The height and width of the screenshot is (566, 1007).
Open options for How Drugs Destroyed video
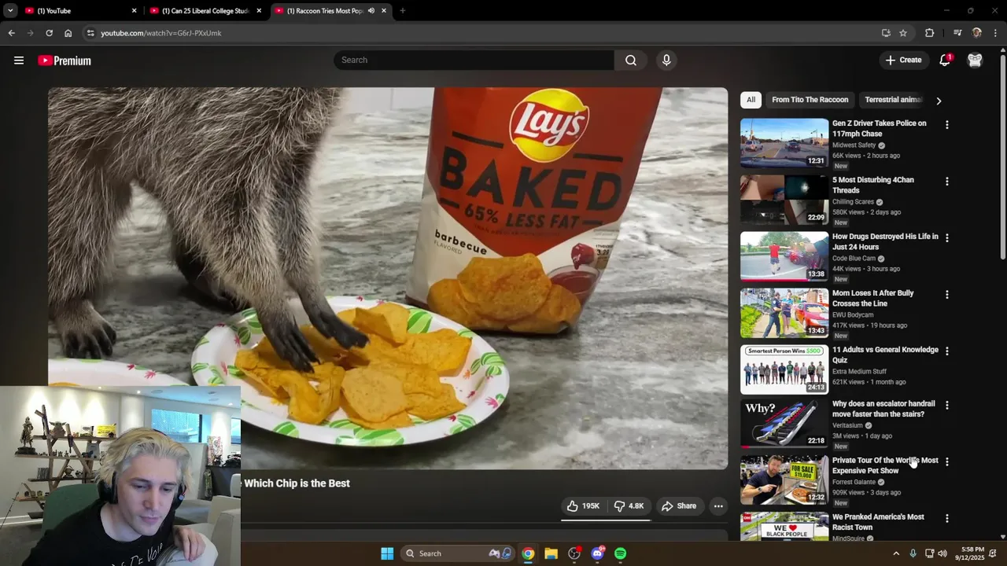point(947,238)
